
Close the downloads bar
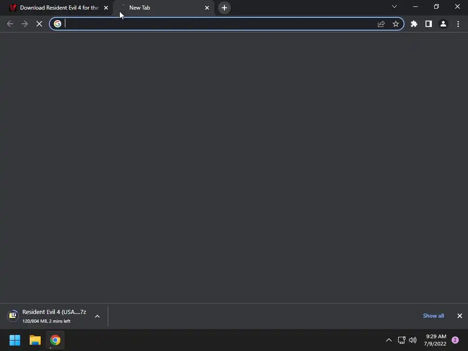pos(460,316)
